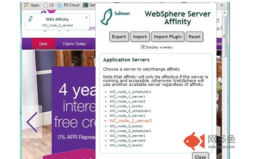This screenshot has width=254, height=159.
Task: Open the Import Plugin dialog
Action: coord(167,37)
